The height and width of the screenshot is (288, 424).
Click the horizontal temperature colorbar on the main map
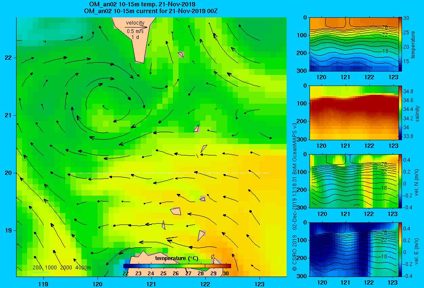coord(177,266)
